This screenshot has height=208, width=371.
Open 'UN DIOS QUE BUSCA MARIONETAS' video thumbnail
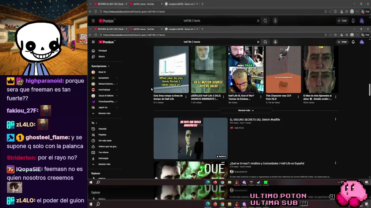pyautogui.click(x=190, y=138)
